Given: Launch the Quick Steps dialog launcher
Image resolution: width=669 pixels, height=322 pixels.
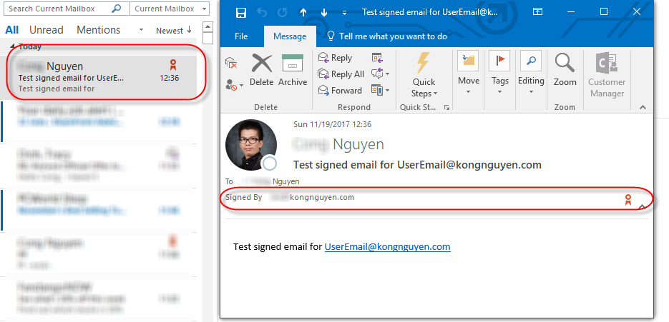Looking at the screenshot, I should click(446, 107).
